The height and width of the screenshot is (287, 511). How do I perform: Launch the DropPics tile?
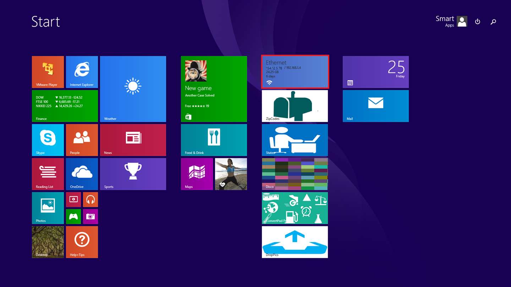click(295, 242)
